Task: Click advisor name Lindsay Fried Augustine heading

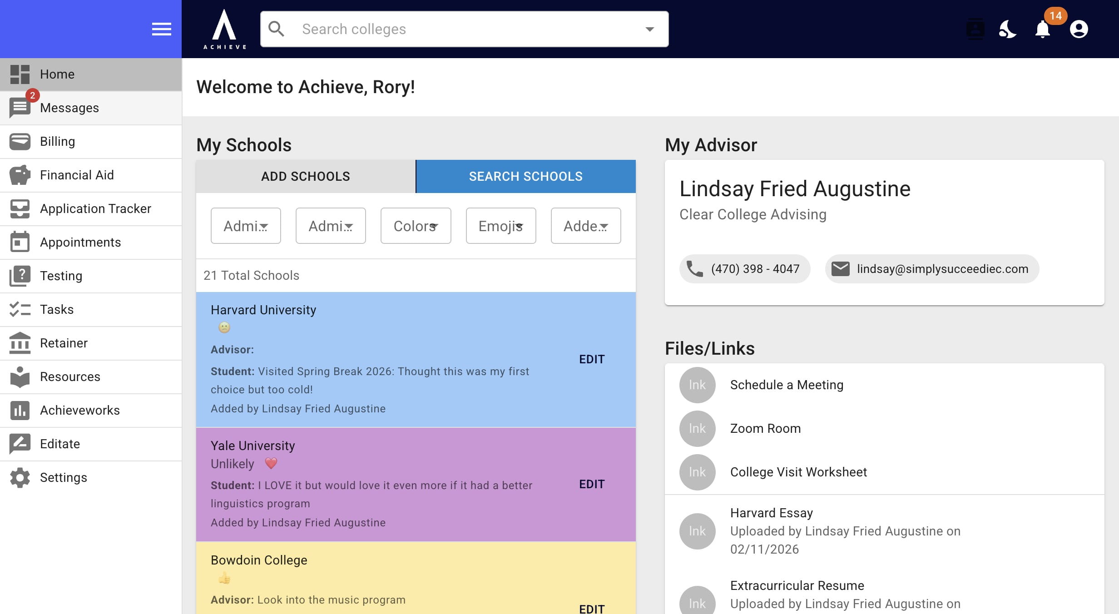Action: coord(795,189)
